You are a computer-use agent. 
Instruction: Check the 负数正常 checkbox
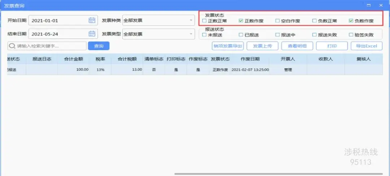point(315,21)
